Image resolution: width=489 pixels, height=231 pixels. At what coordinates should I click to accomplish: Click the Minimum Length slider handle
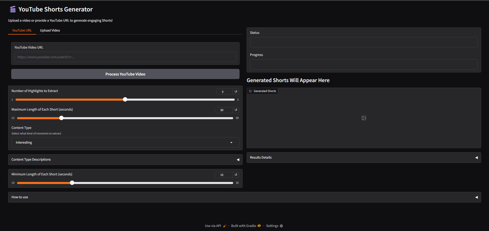72,183
